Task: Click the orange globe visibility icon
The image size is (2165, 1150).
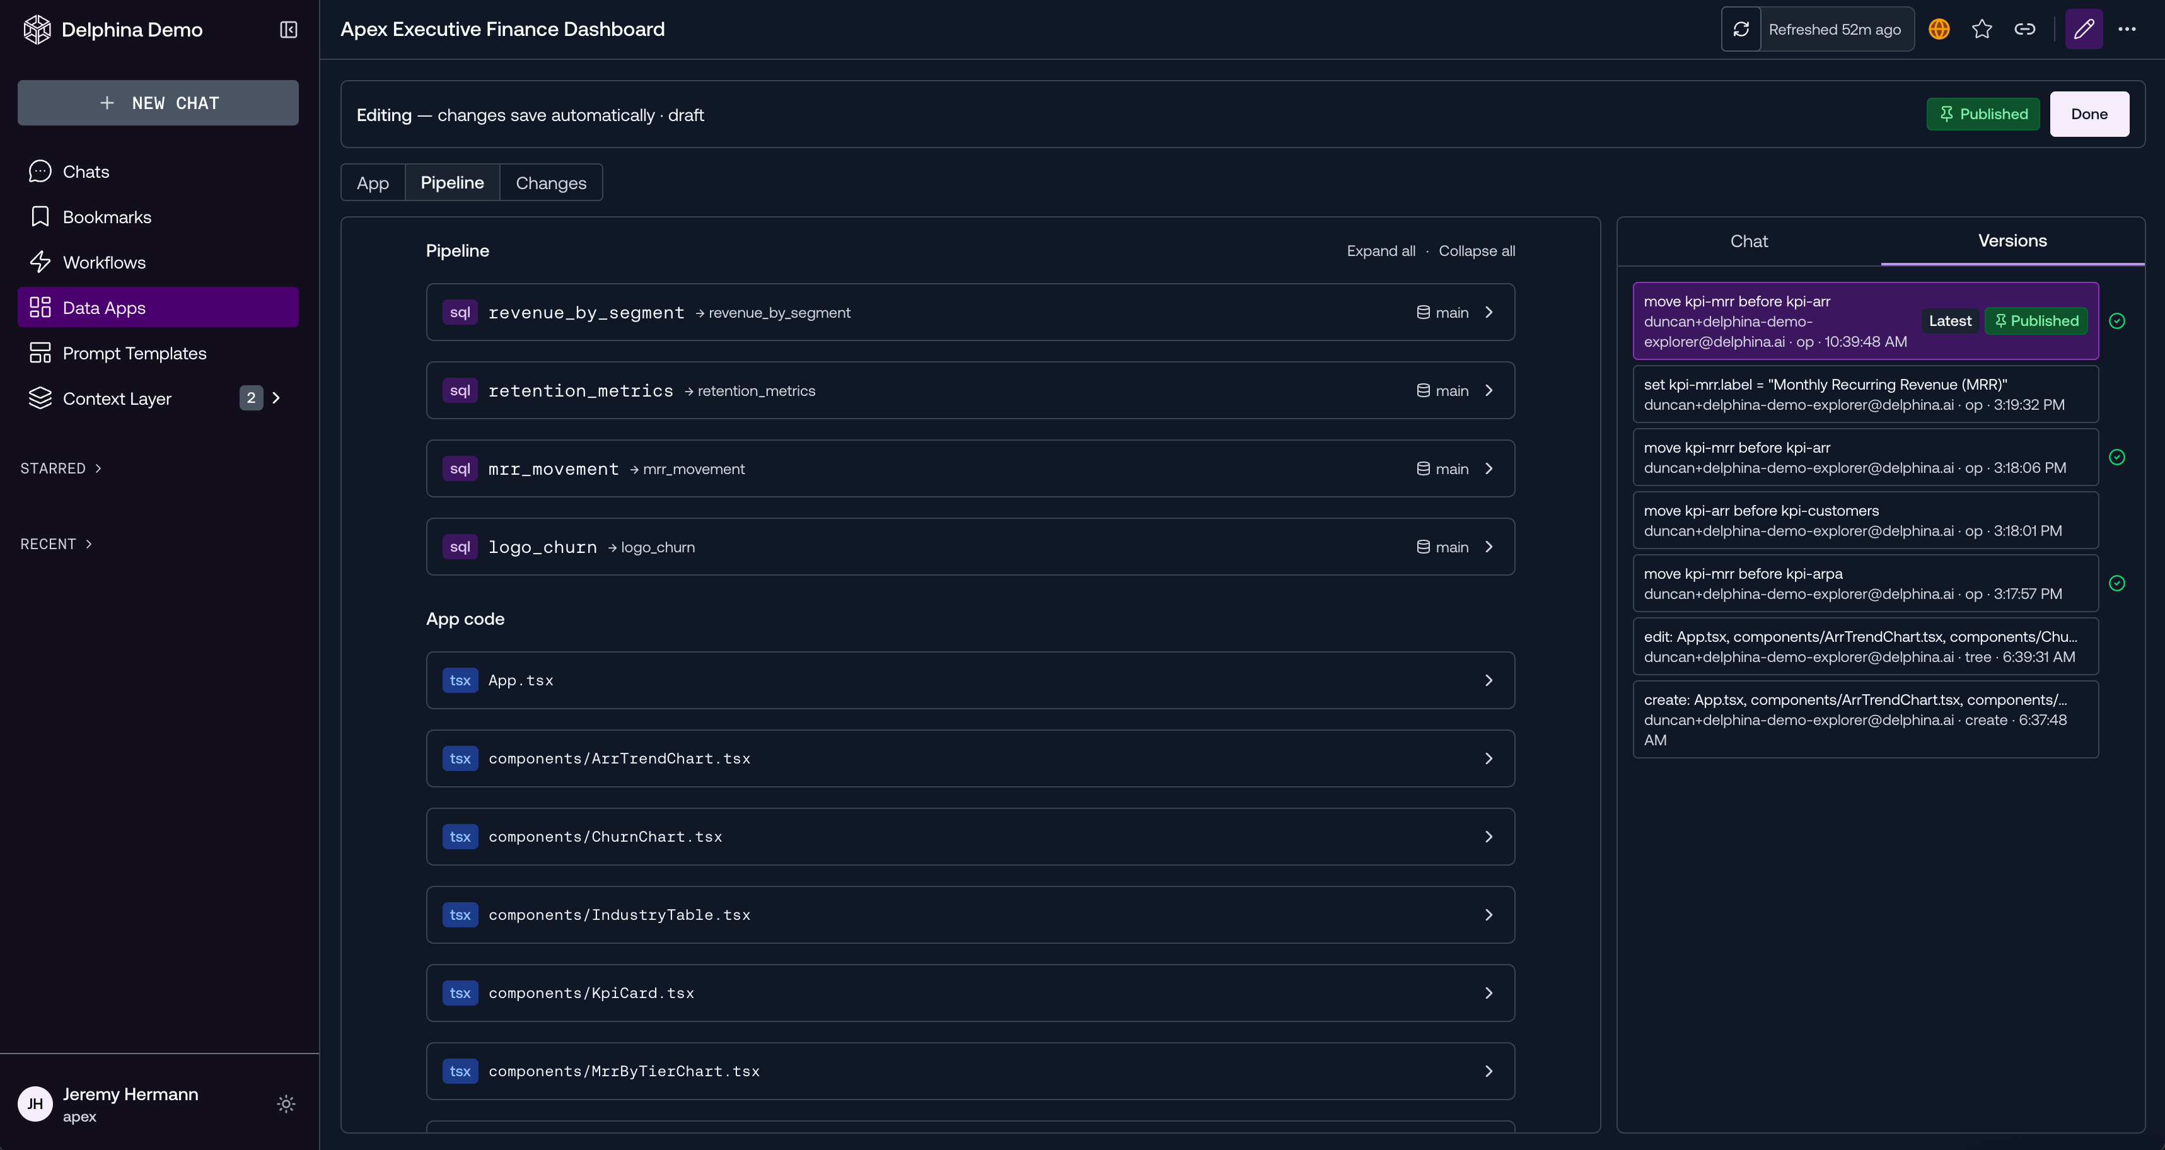Action: point(1939,30)
